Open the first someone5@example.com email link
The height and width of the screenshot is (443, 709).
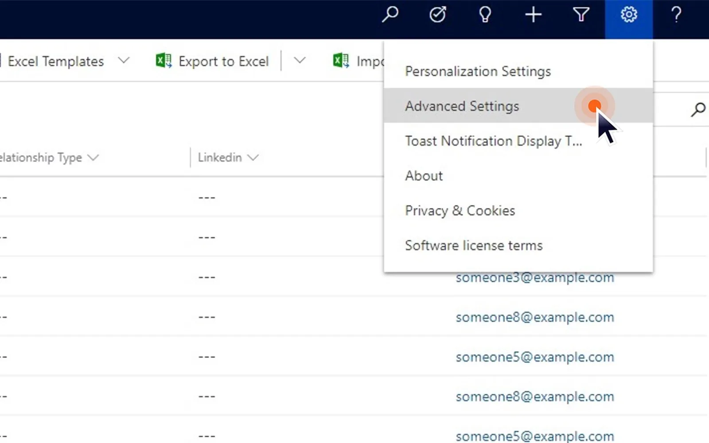pos(535,357)
